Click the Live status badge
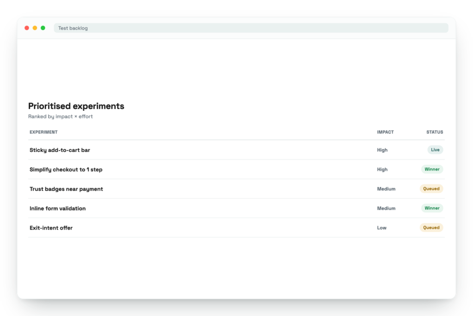 coord(435,150)
